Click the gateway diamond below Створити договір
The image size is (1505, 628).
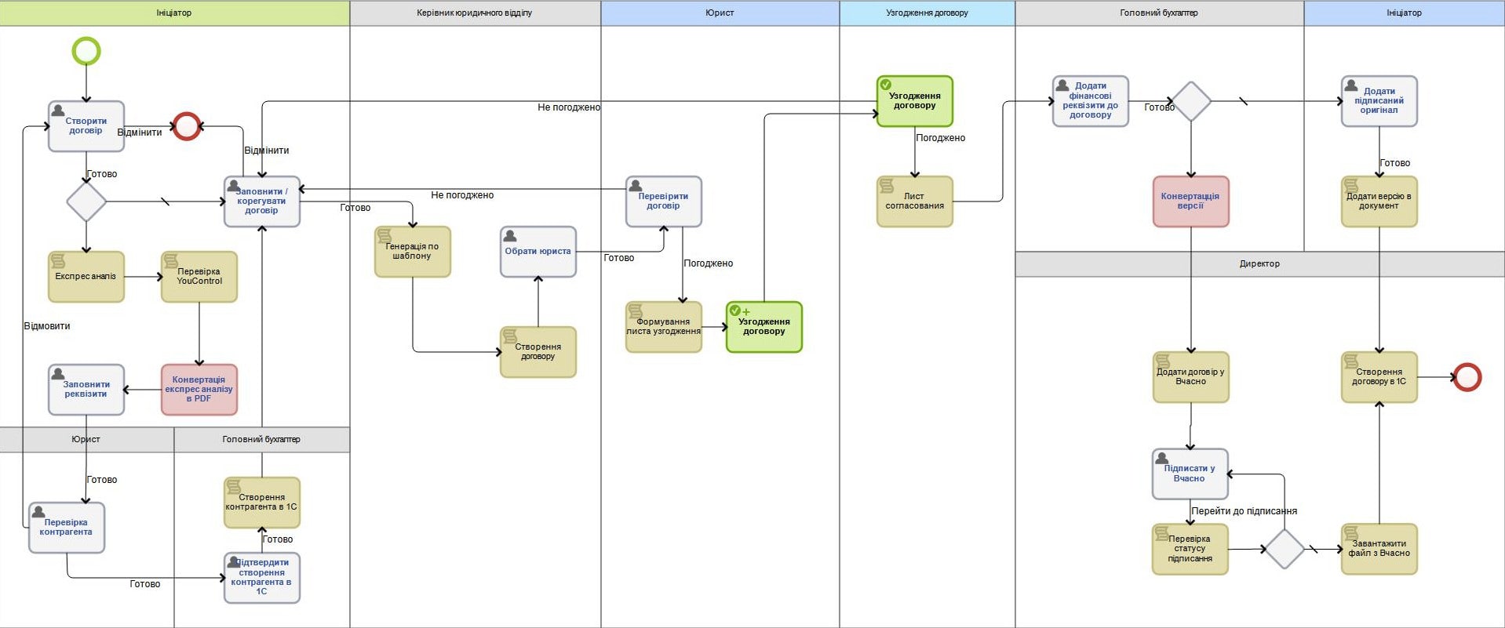coord(86,201)
